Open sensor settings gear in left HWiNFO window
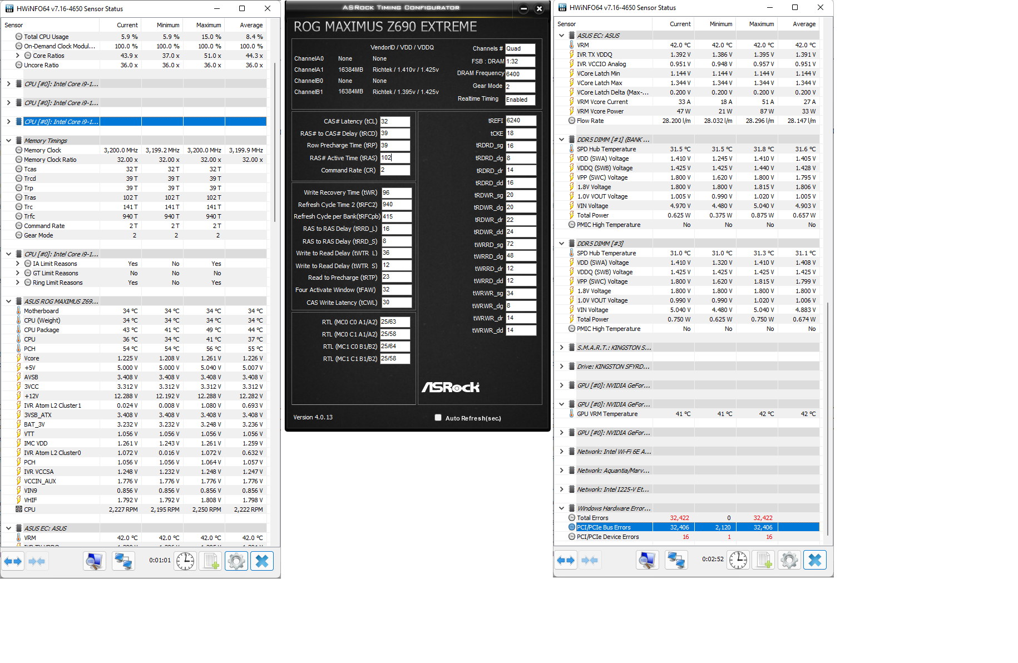The image size is (1018, 663). [236, 561]
